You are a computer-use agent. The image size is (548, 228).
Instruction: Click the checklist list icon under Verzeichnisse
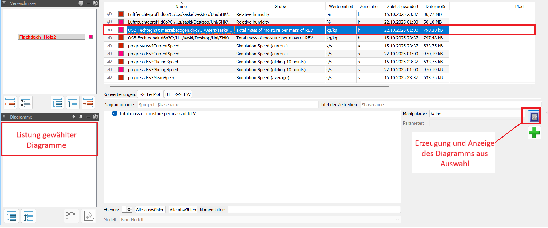[26, 102]
